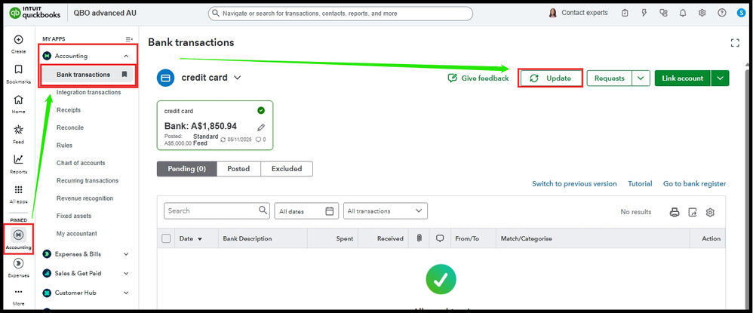Open the user profile avatar S
753x313 pixels.
click(x=741, y=13)
